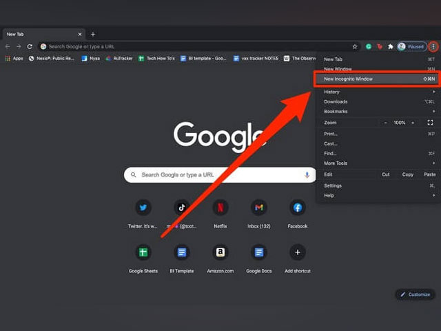This screenshot has height=331, width=441.
Task: Open the RuTracker bookmark
Action: click(119, 58)
